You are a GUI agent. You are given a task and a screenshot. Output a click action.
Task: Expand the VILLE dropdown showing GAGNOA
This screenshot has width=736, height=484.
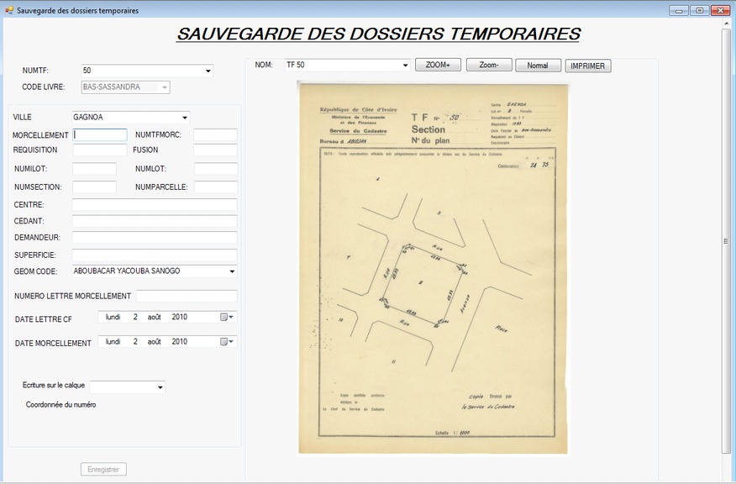click(185, 118)
